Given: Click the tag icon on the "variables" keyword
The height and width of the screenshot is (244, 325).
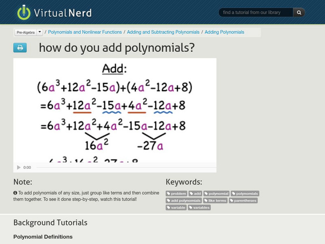Looking at the screenshot, I should 191,207.
